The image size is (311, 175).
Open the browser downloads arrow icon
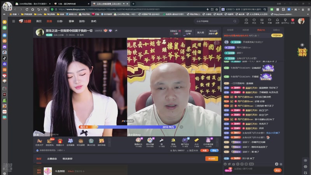pyautogui.click(x=303, y=9)
